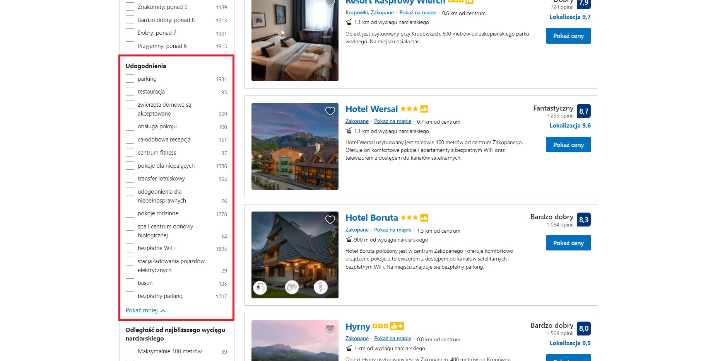Select the basen filter checkbox
This screenshot has width=725, height=361.
click(x=130, y=283)
